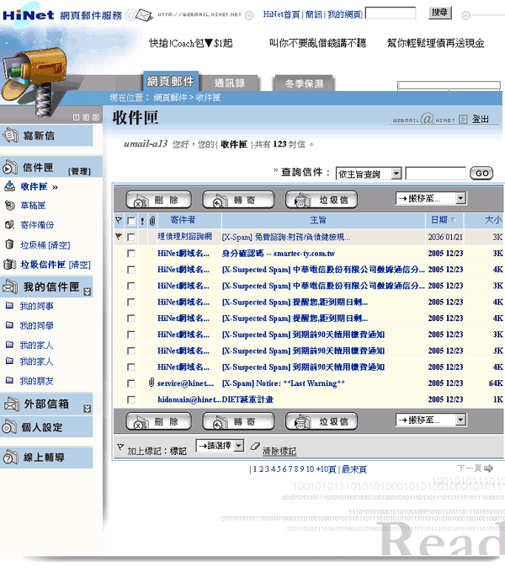Click the drafts (草稿匣) icon
The width and height of the screenshot is (505, 568).
click(x=10, y=206)
